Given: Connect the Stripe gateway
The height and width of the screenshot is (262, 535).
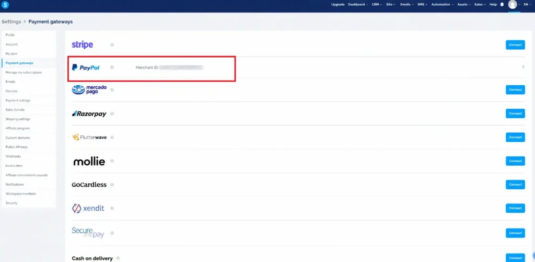Looking at the screenshot, I should [515, 45].
